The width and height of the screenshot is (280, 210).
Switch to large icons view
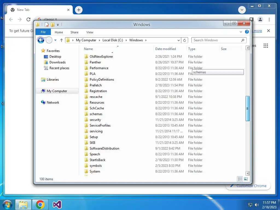(x=246, y=179)
